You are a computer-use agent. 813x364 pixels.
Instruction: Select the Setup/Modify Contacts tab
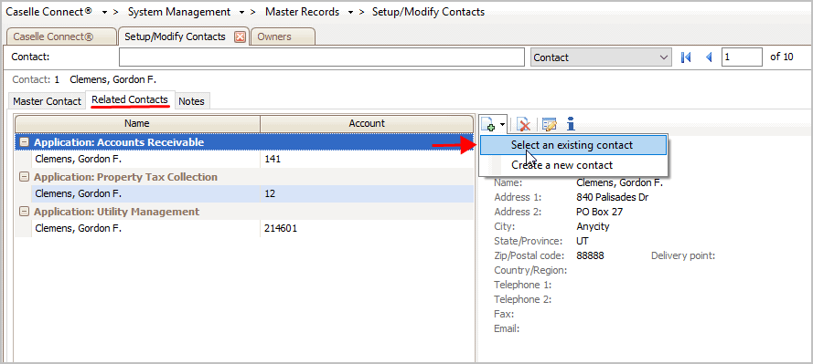[175, 36]
